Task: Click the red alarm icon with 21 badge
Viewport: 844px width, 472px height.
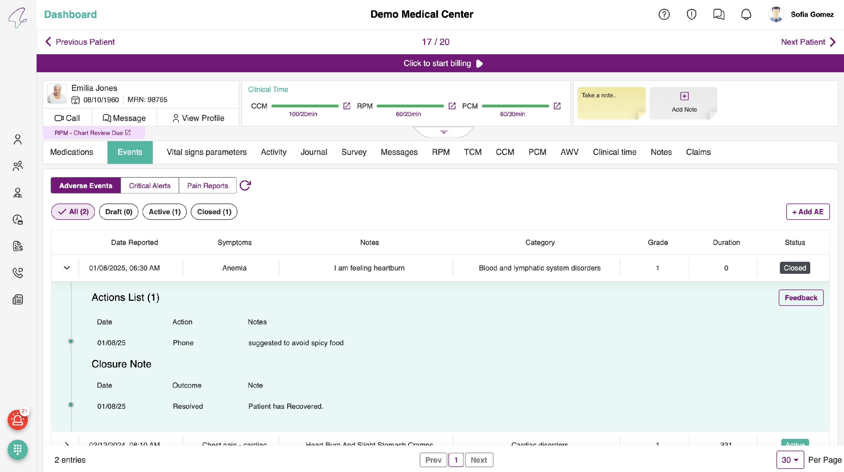Action: coord(18,420)
